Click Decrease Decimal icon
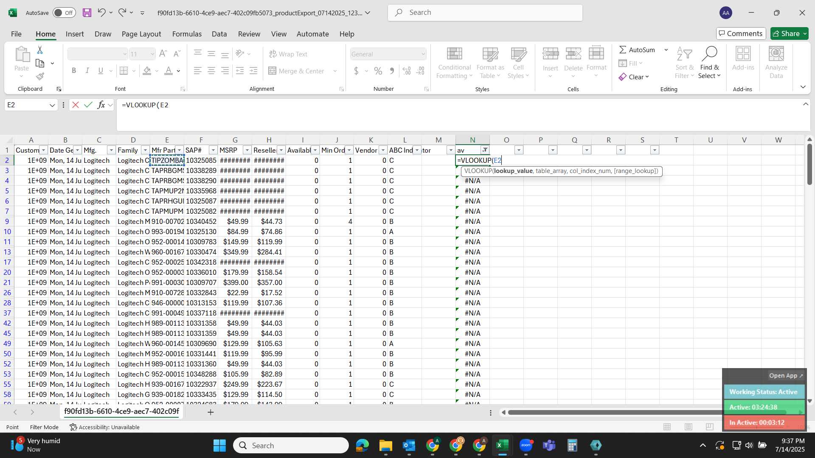Viewport: 815px width, 458px height. pos(420,71)
